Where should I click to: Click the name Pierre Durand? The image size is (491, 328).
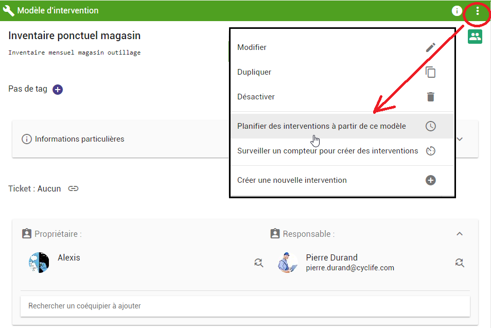pos(331,257)
